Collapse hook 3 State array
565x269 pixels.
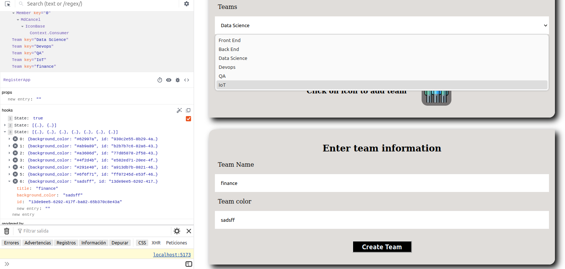(x=5, y=132)
